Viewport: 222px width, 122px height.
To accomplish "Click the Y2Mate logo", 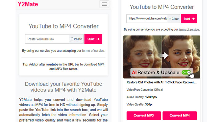I will click(x=28, y=4).
